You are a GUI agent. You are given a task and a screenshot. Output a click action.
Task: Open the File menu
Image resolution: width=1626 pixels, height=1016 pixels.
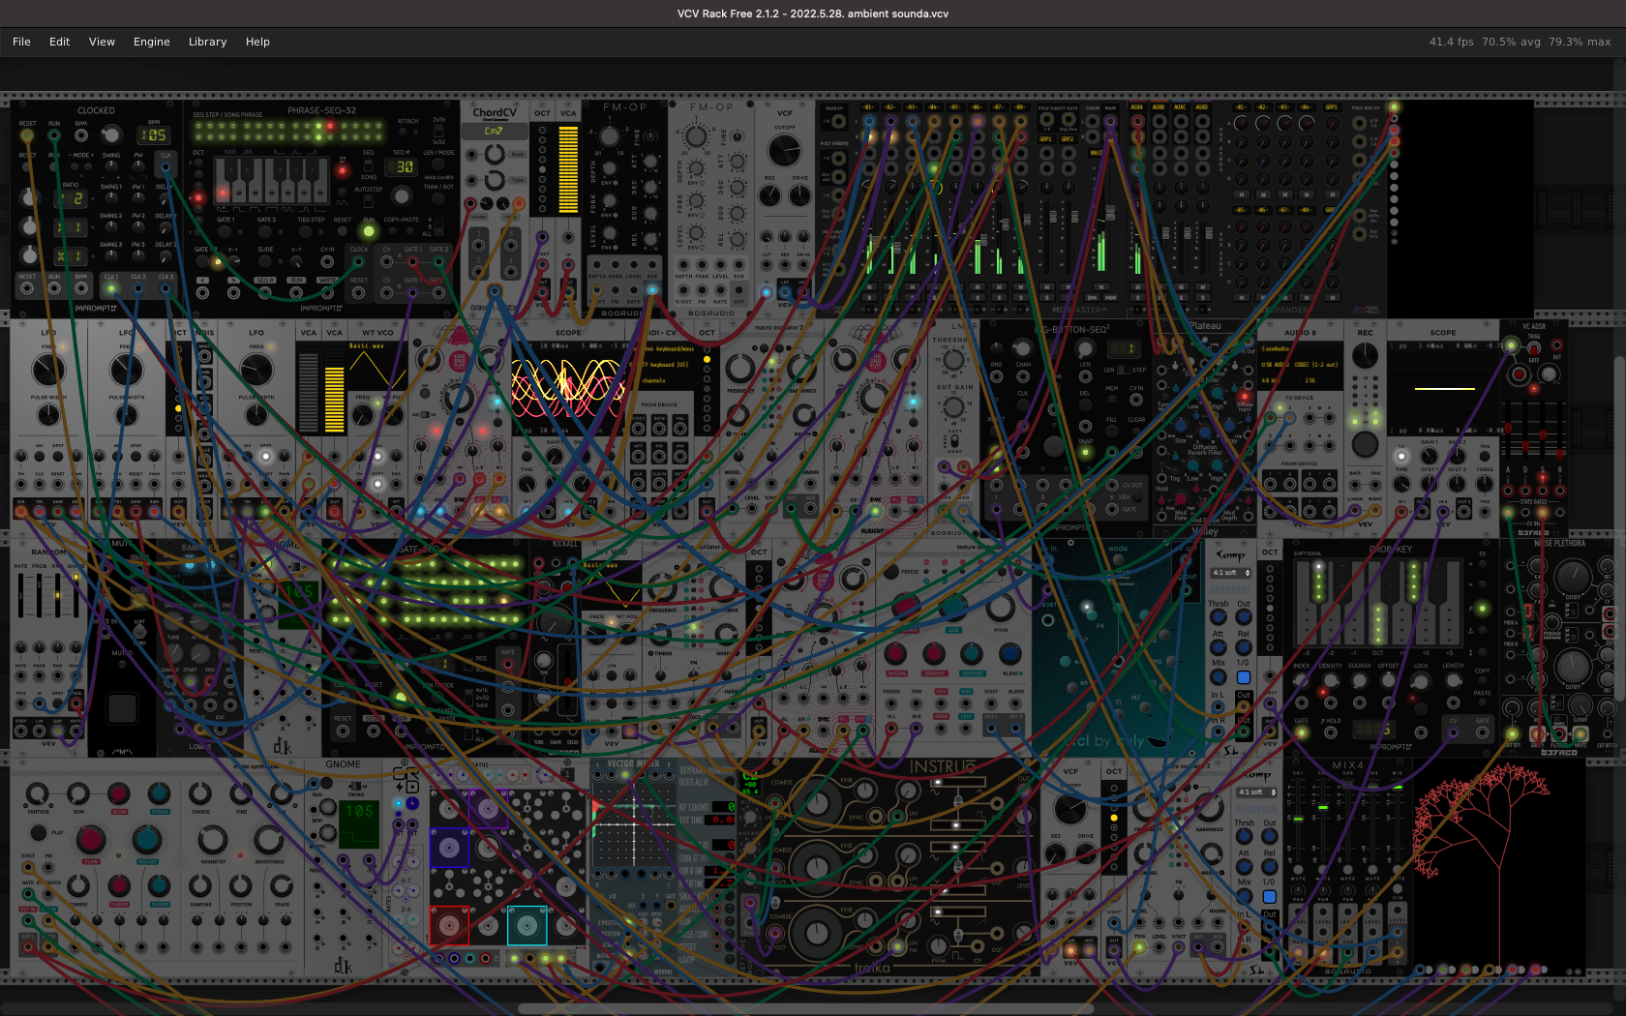(21, 42)
